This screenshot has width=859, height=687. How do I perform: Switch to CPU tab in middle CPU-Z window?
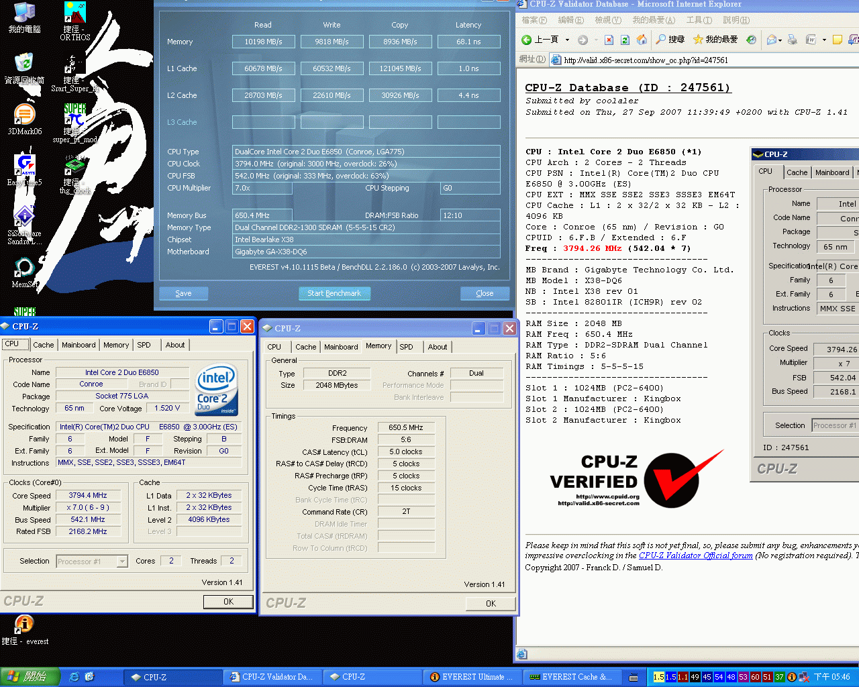click(274, 347)
